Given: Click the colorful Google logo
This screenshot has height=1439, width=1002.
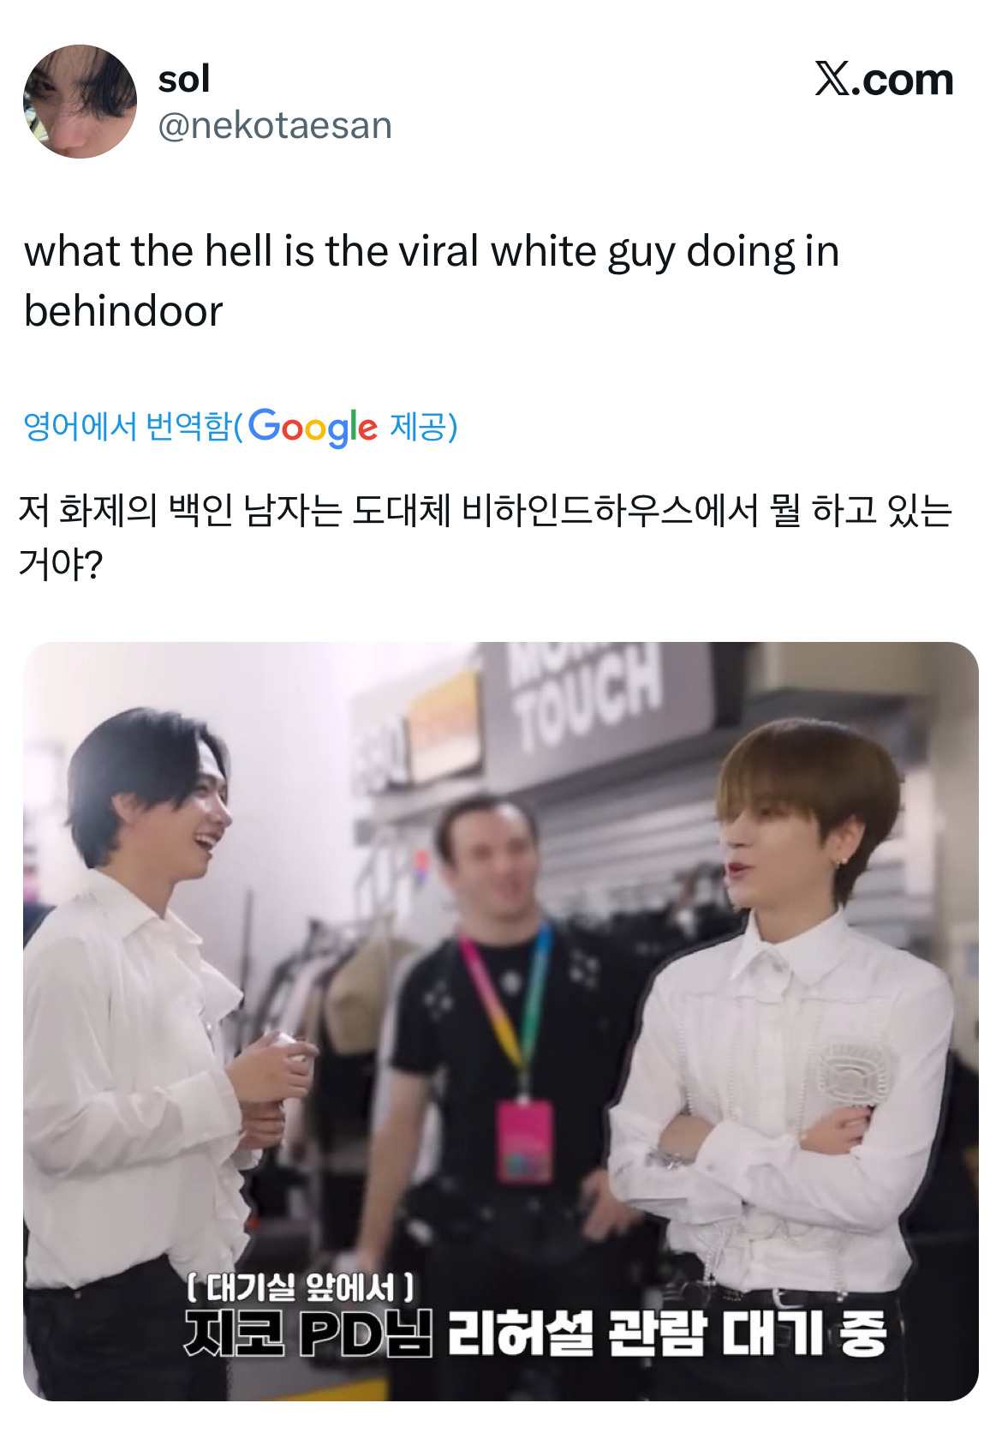Looking at the screenshot, I should tap(313, 428).
